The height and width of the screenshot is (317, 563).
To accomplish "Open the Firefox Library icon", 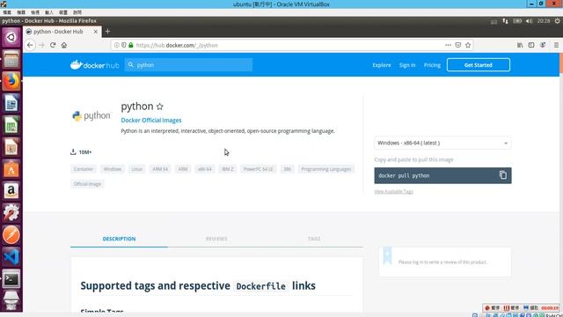I will tap(520, 45).
